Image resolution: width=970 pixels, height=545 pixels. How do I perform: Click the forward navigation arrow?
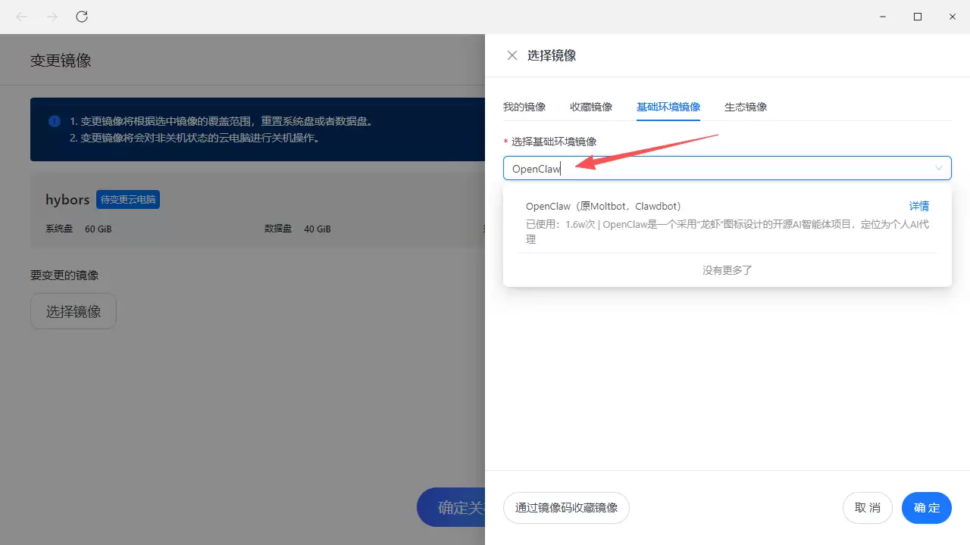(51, 16)
